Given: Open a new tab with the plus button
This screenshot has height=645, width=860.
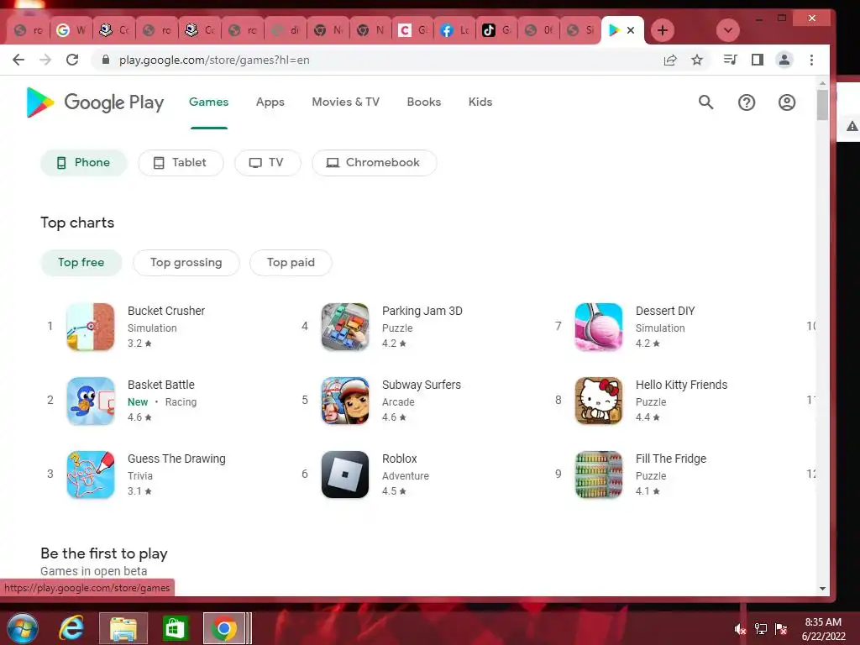Looking at the screenshot, I should [663, 30].
